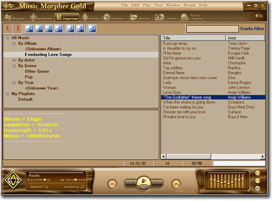Screen dimensions: 273x201
Task: Toggle Repeat mode in player
Action: coord(39,187)
